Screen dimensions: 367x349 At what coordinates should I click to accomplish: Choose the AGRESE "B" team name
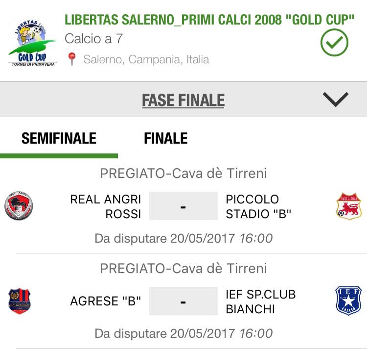[x=106, y=301]
